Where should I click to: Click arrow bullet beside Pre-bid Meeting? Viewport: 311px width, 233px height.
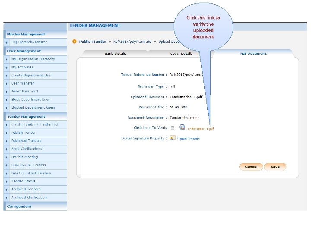point(6,157)
